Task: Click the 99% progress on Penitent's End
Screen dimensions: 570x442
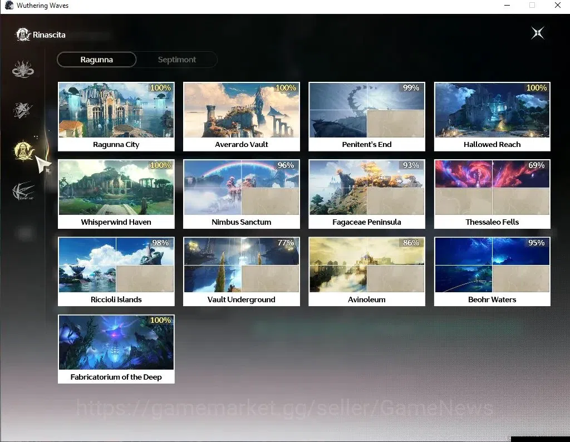Action: coord(411,88)
